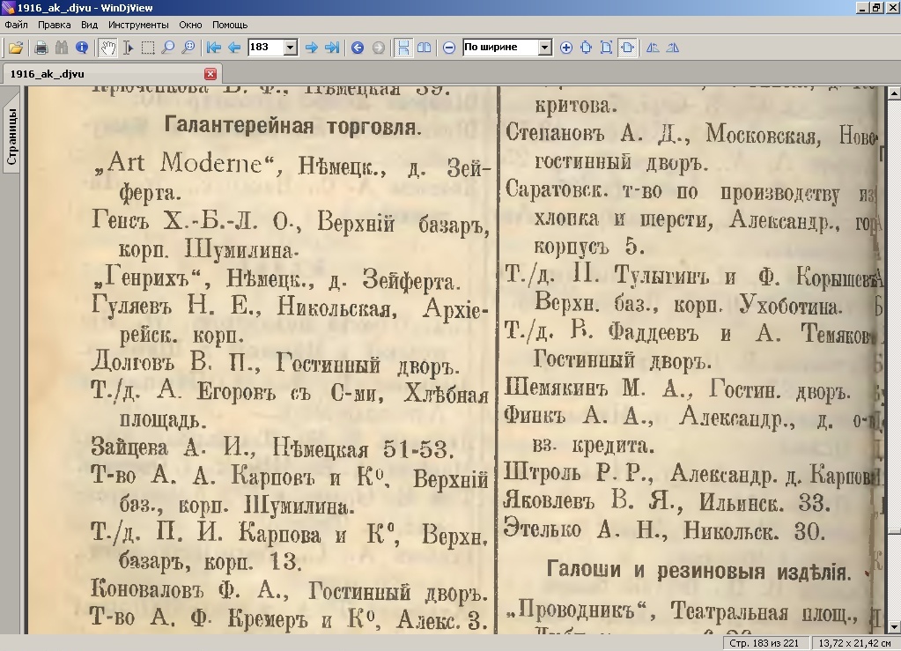Expand the Страницы side panel

pos(11,137)
